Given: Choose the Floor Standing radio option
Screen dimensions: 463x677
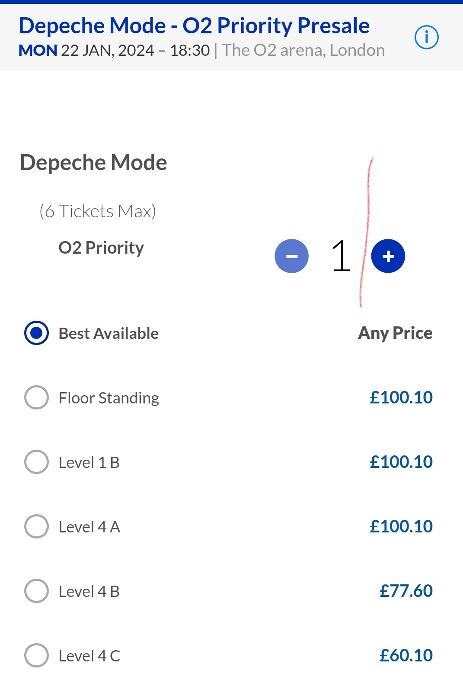Looking at the screenshot, I should 37,397.
